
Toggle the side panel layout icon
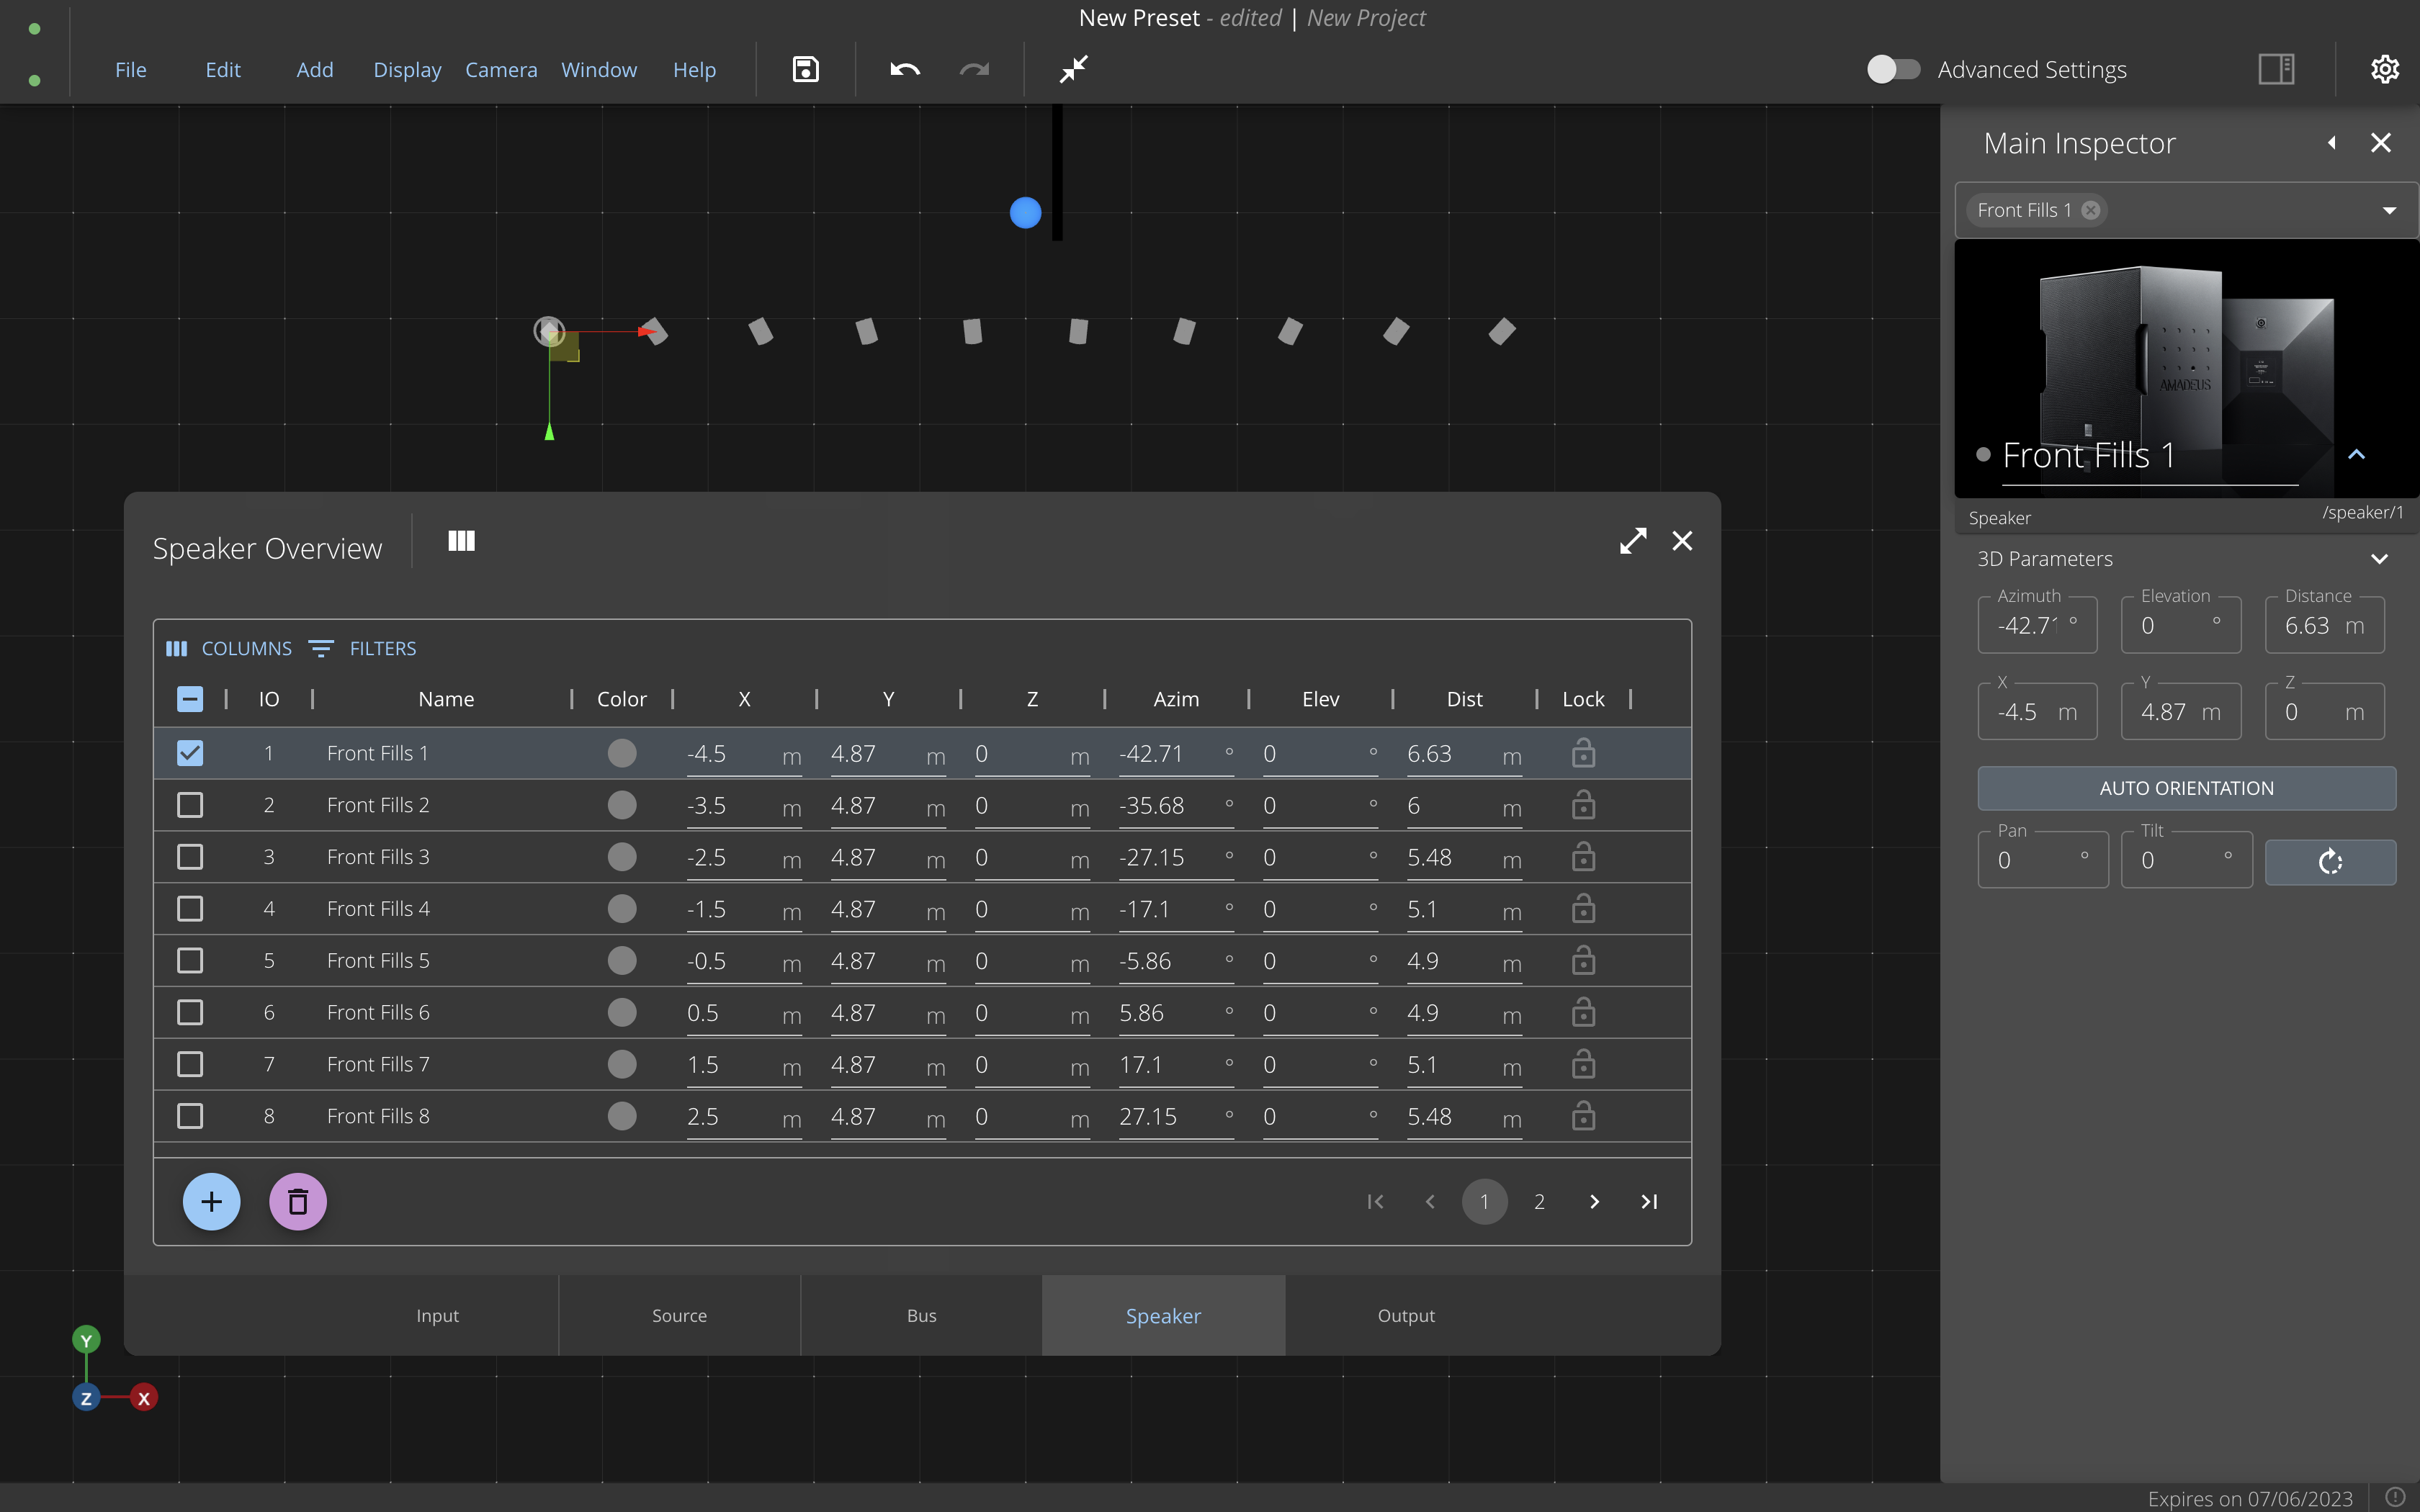[2276, 69]
